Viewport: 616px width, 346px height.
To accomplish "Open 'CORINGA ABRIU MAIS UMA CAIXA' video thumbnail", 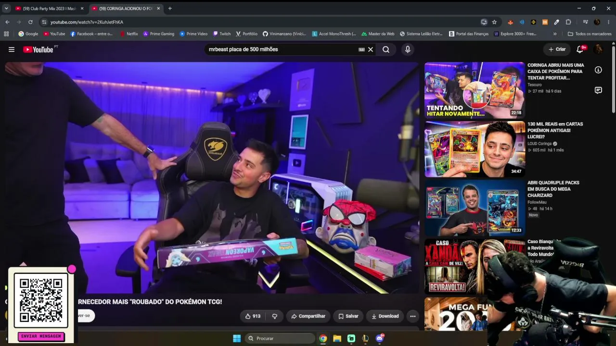I will click(x=475, y=90).
